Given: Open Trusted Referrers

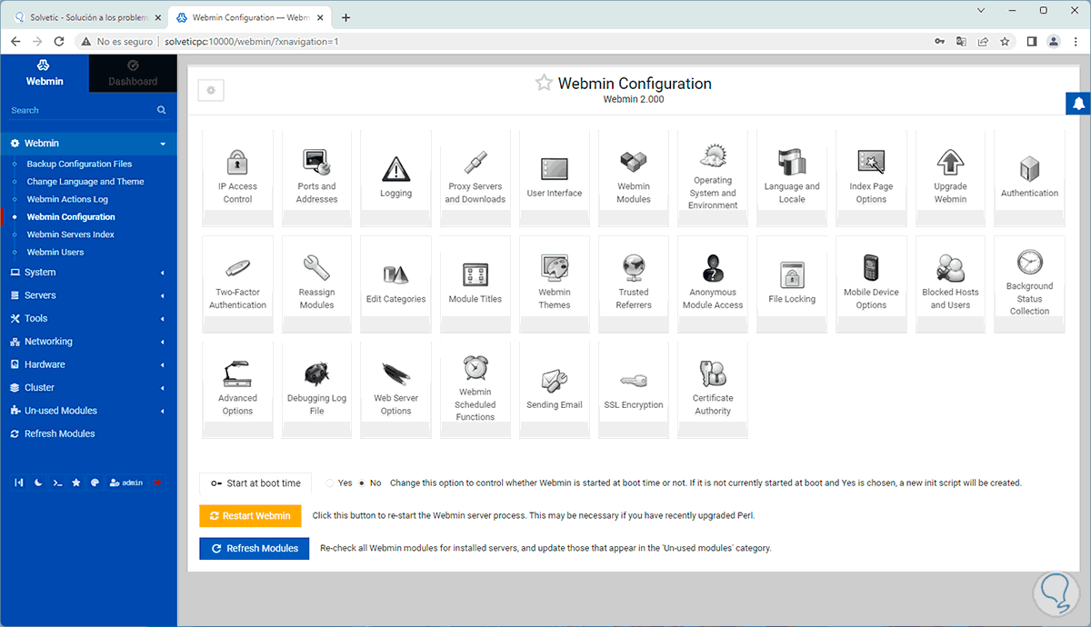Looking at the screenshot, I should coord(634,284).
